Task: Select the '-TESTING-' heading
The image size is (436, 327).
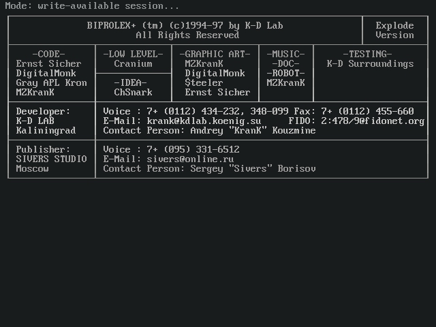Action: point(367,54)
